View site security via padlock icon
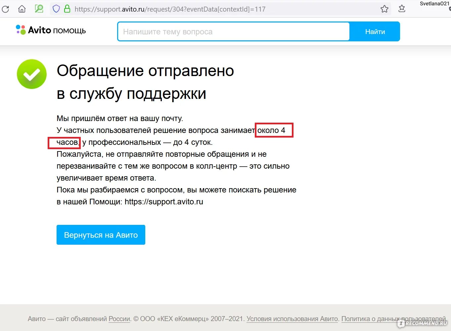 coord(67,9)
